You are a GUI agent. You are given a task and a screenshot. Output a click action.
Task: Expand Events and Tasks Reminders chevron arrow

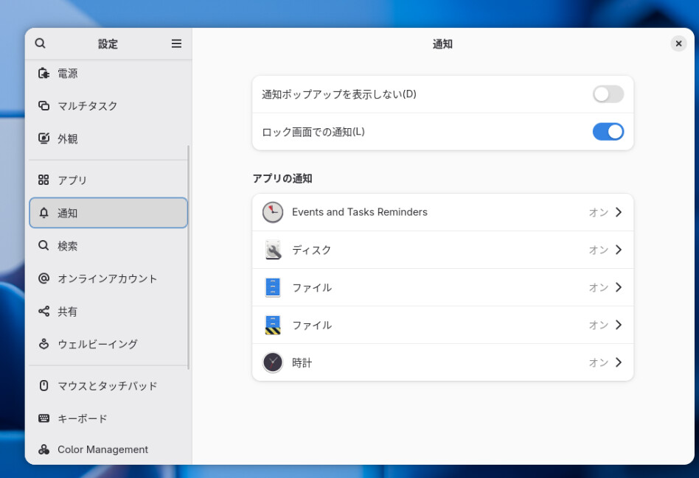pos(619,212)
